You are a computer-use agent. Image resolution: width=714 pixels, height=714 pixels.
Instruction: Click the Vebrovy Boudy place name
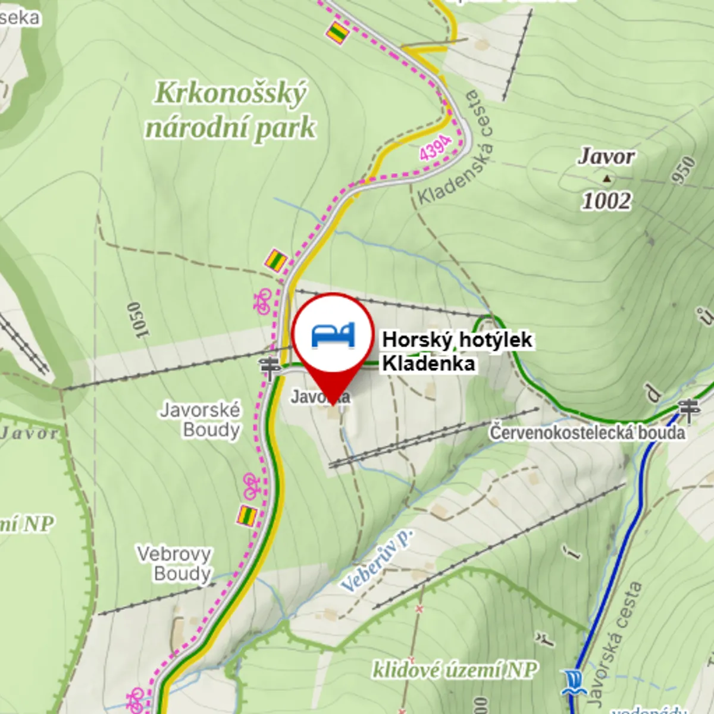tap(174, 563)
